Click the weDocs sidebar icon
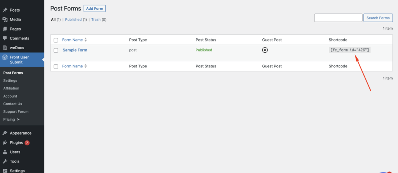Image resolution: width=398 pixels, height=173 pixels. pos(5,48)
